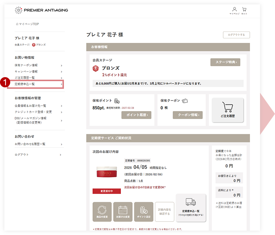Open the ご注文履歴 cart tile
This screenshot has width=275, height=235.
[228, 110]
